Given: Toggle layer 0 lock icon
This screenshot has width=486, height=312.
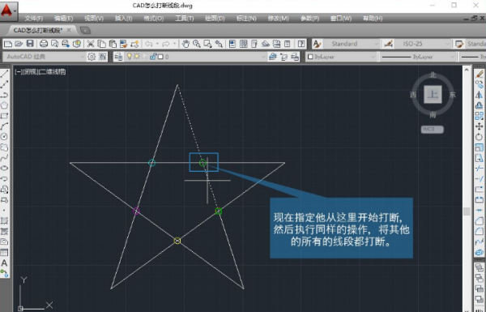Looking at the screenshot, I should [x=153, y=57].
